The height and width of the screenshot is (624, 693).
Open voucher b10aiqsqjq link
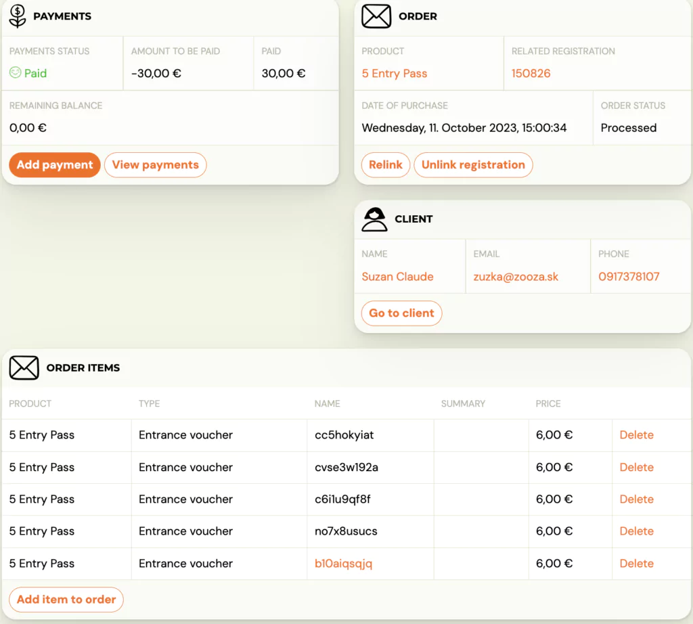tap(343, 563)
